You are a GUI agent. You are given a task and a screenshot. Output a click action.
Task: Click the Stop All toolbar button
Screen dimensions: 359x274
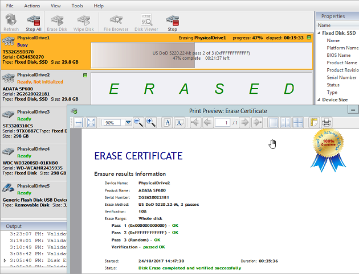(34, 23)
